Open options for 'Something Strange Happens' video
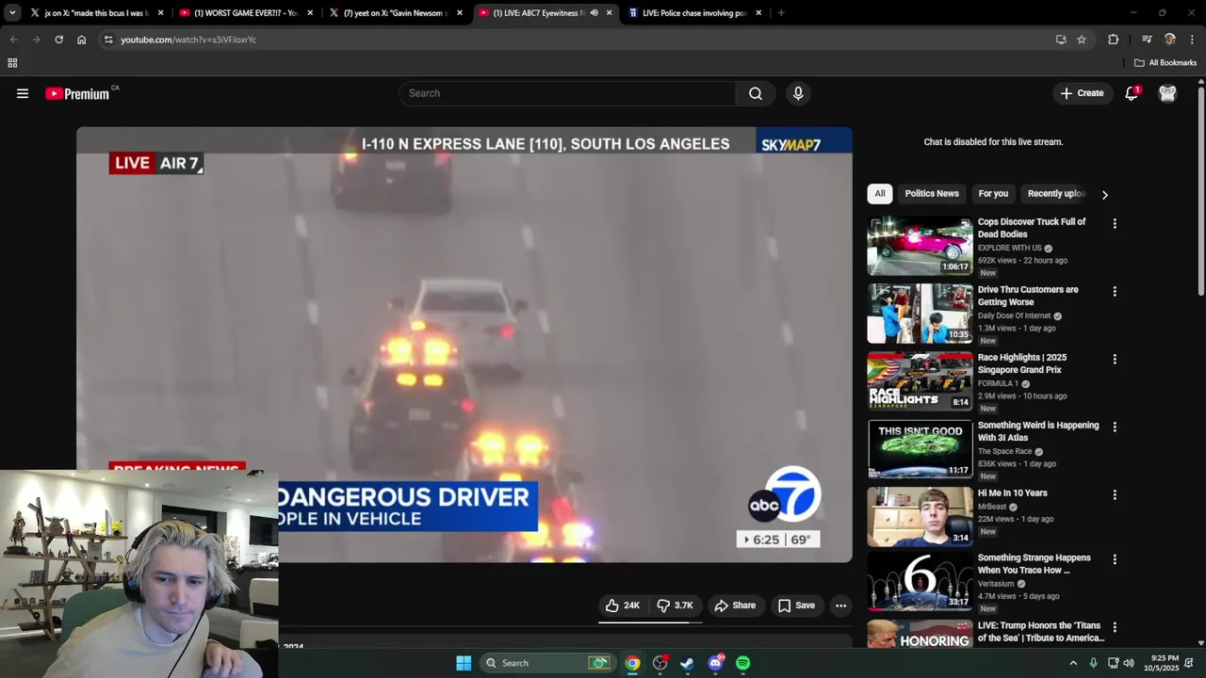Viewport: 1206px width, 678px height. click(x=1115, y=559)
